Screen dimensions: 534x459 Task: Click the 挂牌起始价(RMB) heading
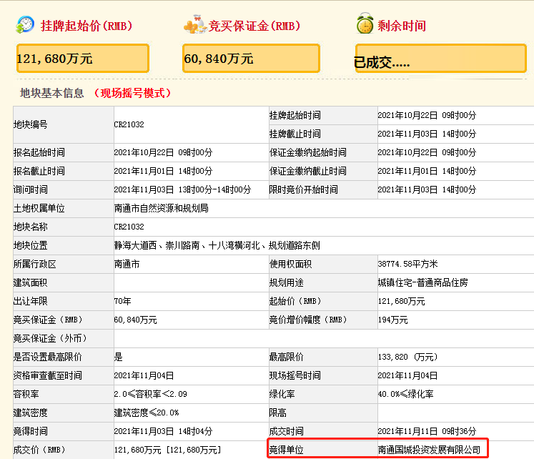(86, 26)
